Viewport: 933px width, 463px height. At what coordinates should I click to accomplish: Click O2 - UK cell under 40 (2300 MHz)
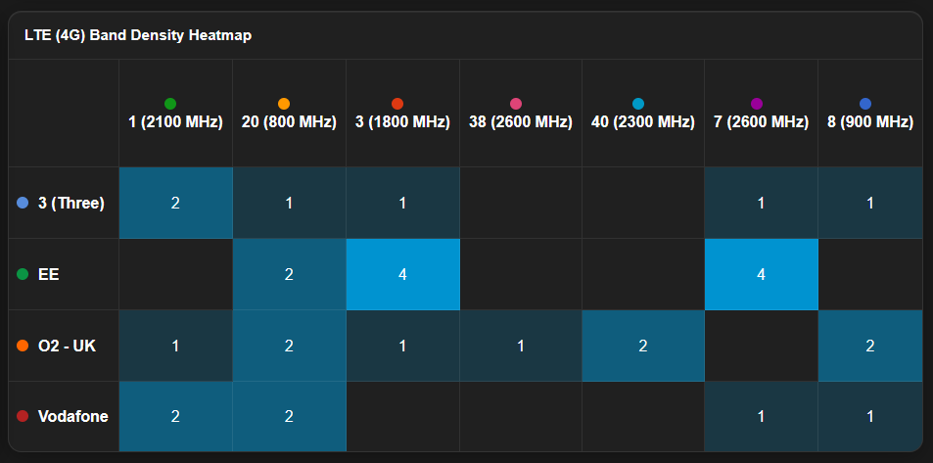(x=643, y=346)
